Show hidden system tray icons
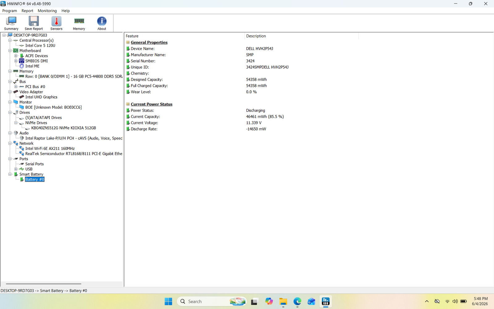The width and height of the screenshot is (494, 309). click(x=427, y=301)
